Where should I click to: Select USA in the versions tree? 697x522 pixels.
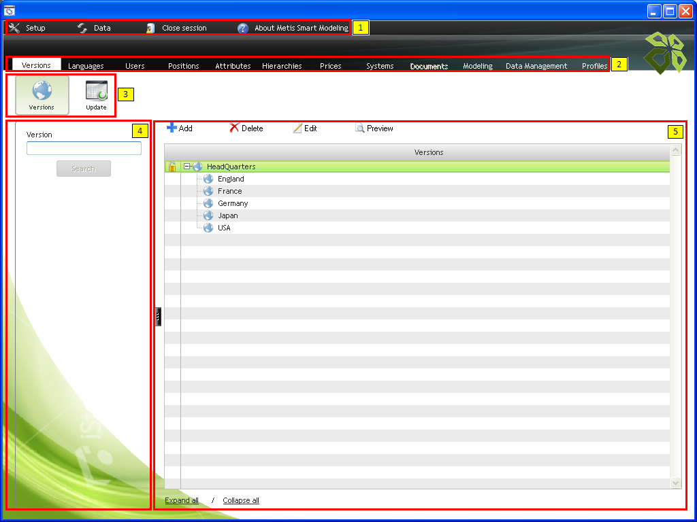224,228
